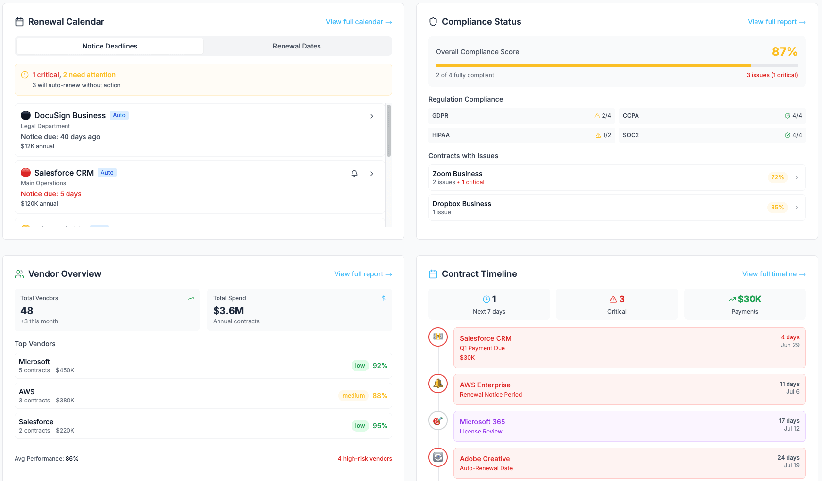This screenshot has width=822, height=481.
Task: Click the Vendor Overview people icon
Action: tap(19, 273)
